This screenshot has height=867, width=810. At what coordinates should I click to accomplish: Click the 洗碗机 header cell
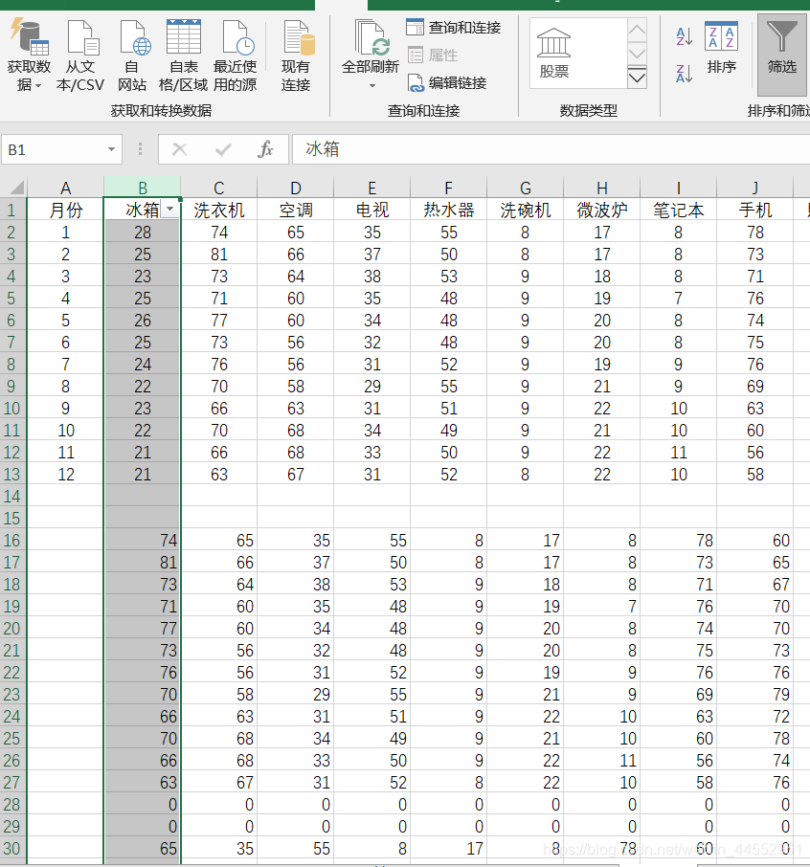[x=525, y=211]
